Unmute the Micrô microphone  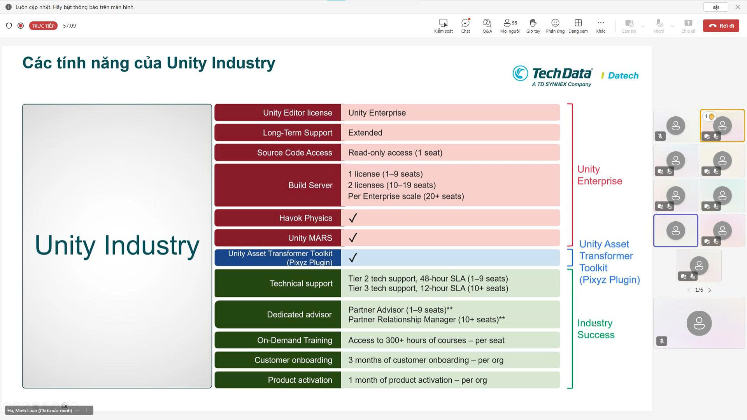pyautogui.click(x=658, y=26)
